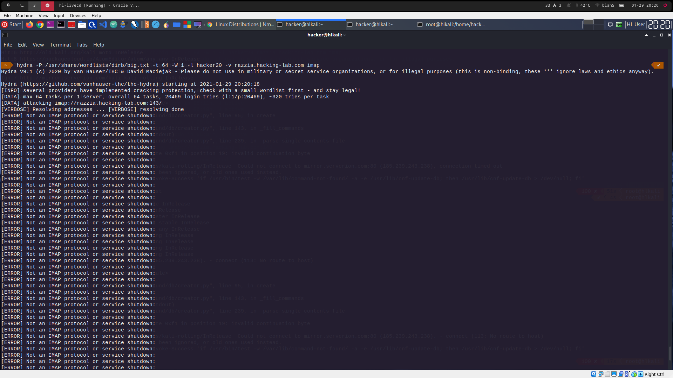This screenshot has width=673, height=378.
Task: Click the Wireshark shark fin icon
Action: coord(156,24)
